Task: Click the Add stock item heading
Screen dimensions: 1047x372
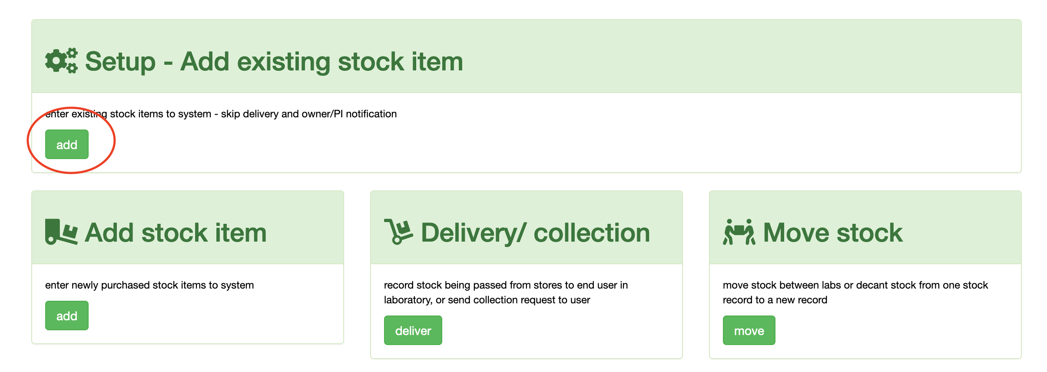Action: [x=176, y=232]
